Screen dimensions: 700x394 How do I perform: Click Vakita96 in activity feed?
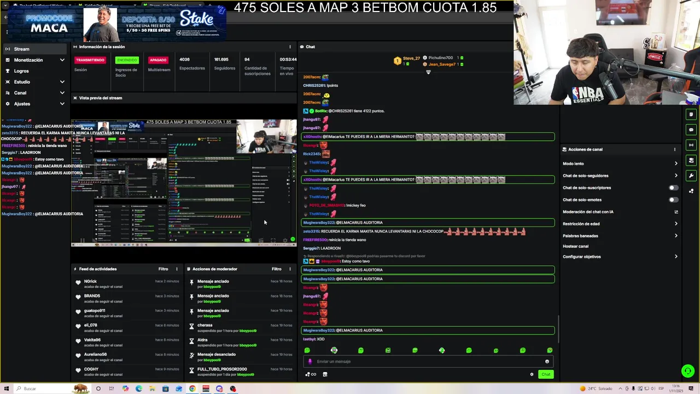click(x=92, y=340)
